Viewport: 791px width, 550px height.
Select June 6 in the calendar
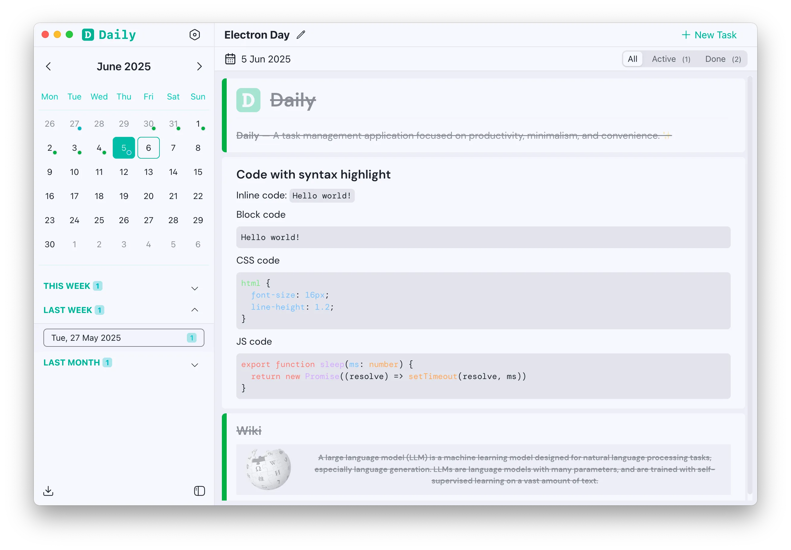149,148
